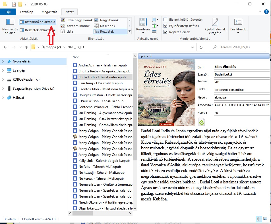Disable the Rejtett elemek checkbox
This screenshot has width=271, height=224.
[166, 32]
